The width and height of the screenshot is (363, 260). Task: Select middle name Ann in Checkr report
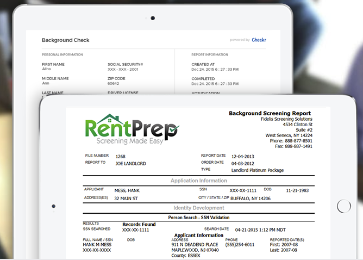46,83
